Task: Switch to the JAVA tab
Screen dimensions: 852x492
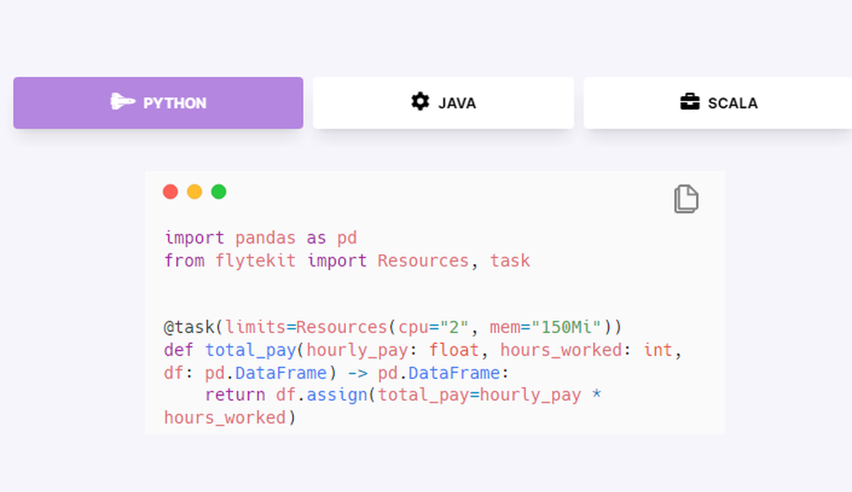Action: coord(443,103)
